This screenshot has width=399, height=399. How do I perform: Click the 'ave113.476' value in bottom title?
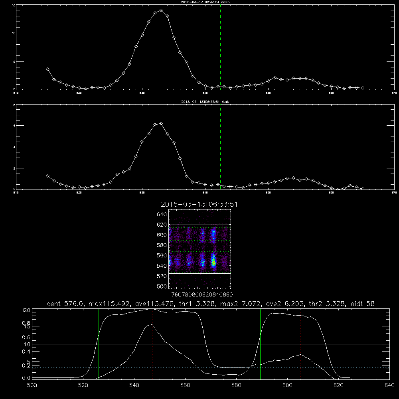[156, 304]
